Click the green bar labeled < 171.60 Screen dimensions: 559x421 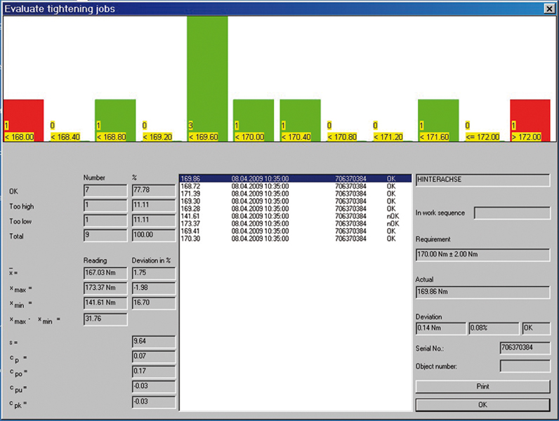point(438,112)
